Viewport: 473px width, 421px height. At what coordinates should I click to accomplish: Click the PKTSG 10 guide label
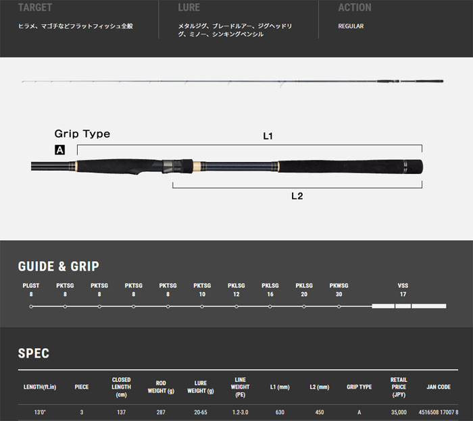click(202, 289)
